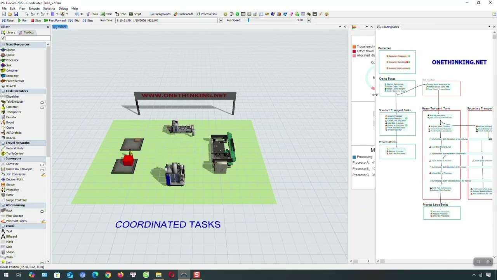Click the library search input field
Viewport: 497px width, 280px height.
click(28, 38)
